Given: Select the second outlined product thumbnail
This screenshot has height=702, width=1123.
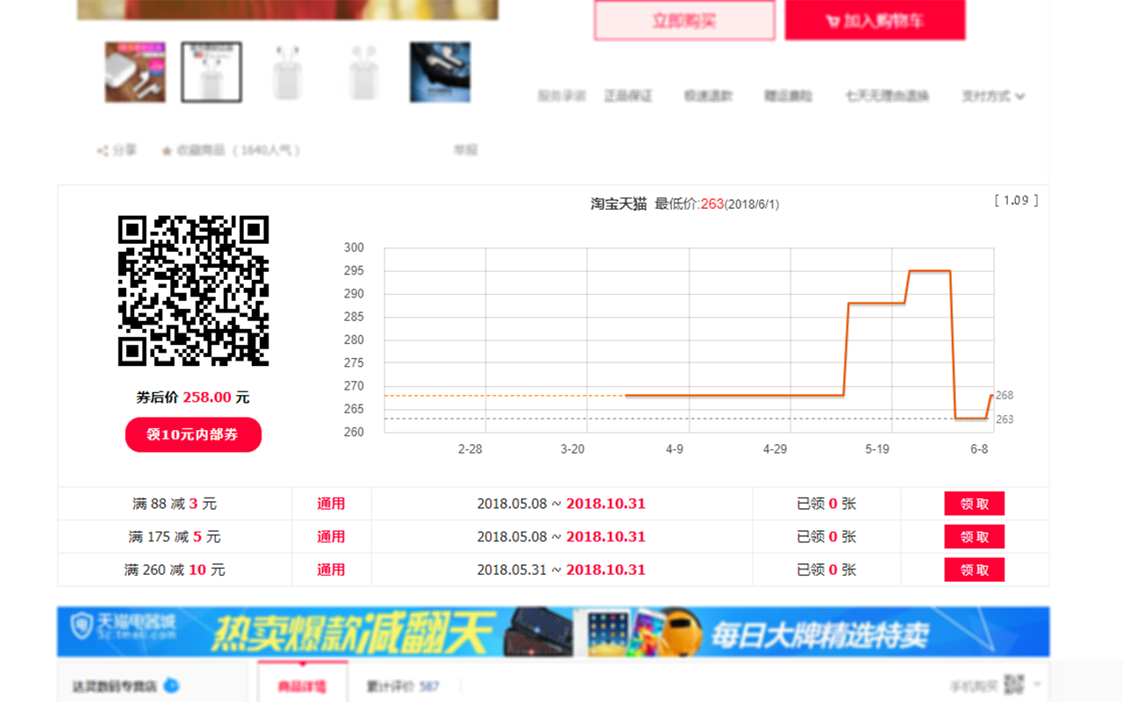Looking at the screenshot, I should tap(211, 72).
